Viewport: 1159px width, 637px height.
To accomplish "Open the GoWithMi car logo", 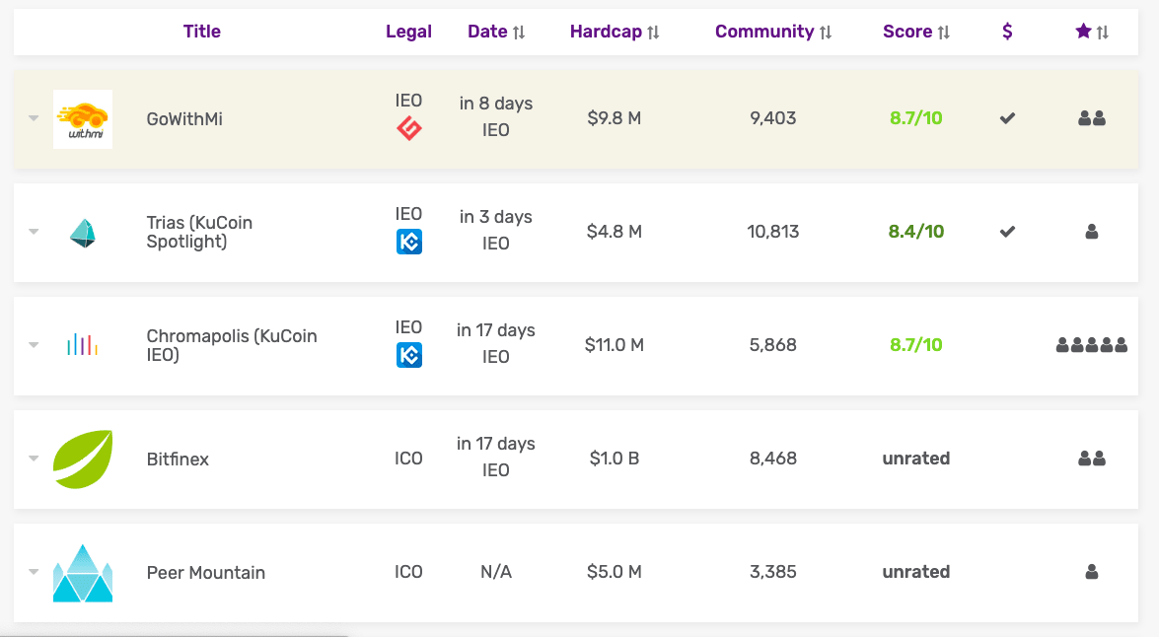I will (83, 119).
